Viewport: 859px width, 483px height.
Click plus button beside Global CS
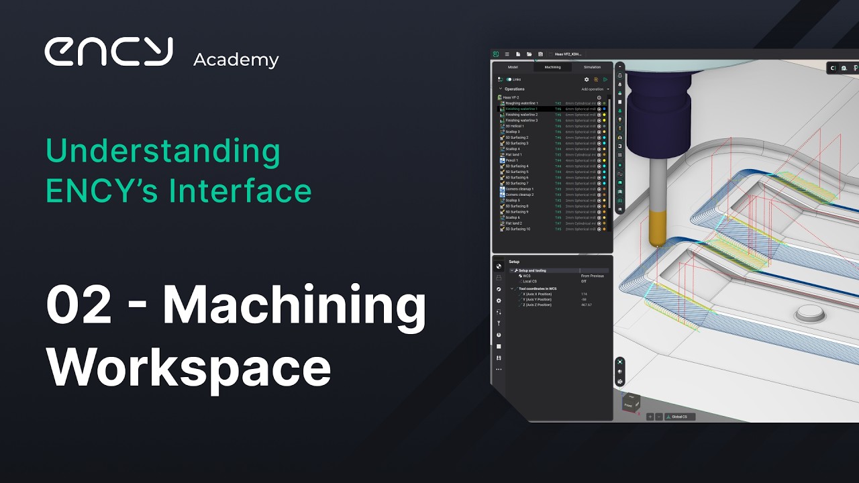(x=650, y=417)
